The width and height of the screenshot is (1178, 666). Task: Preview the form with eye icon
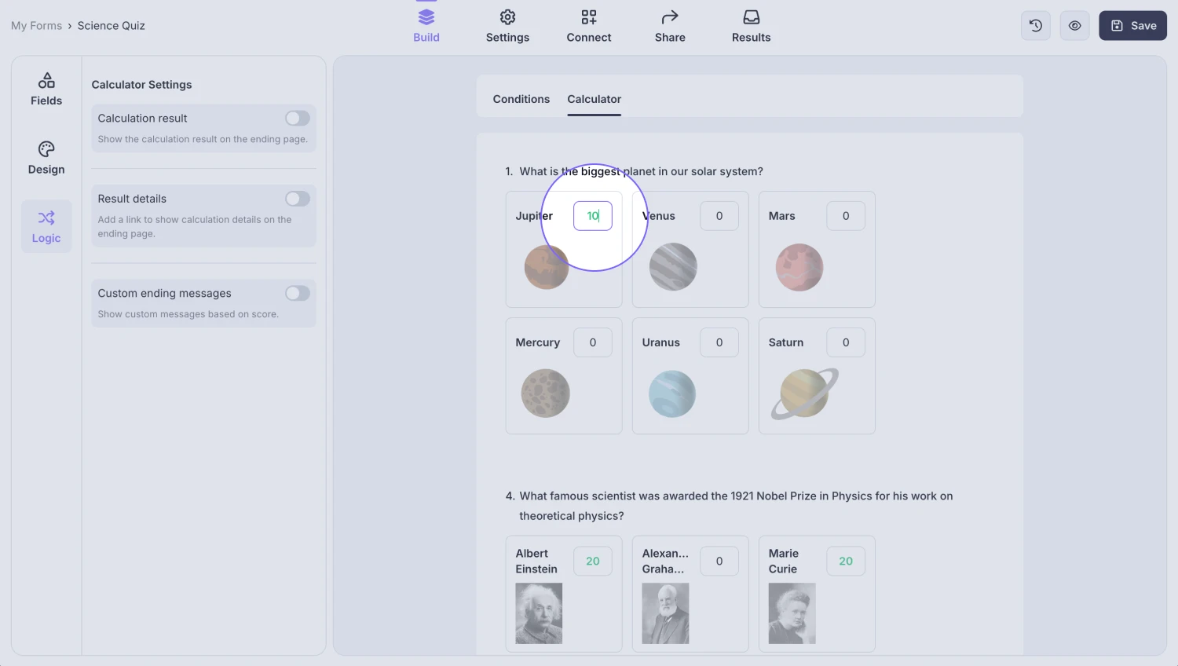1074,26
